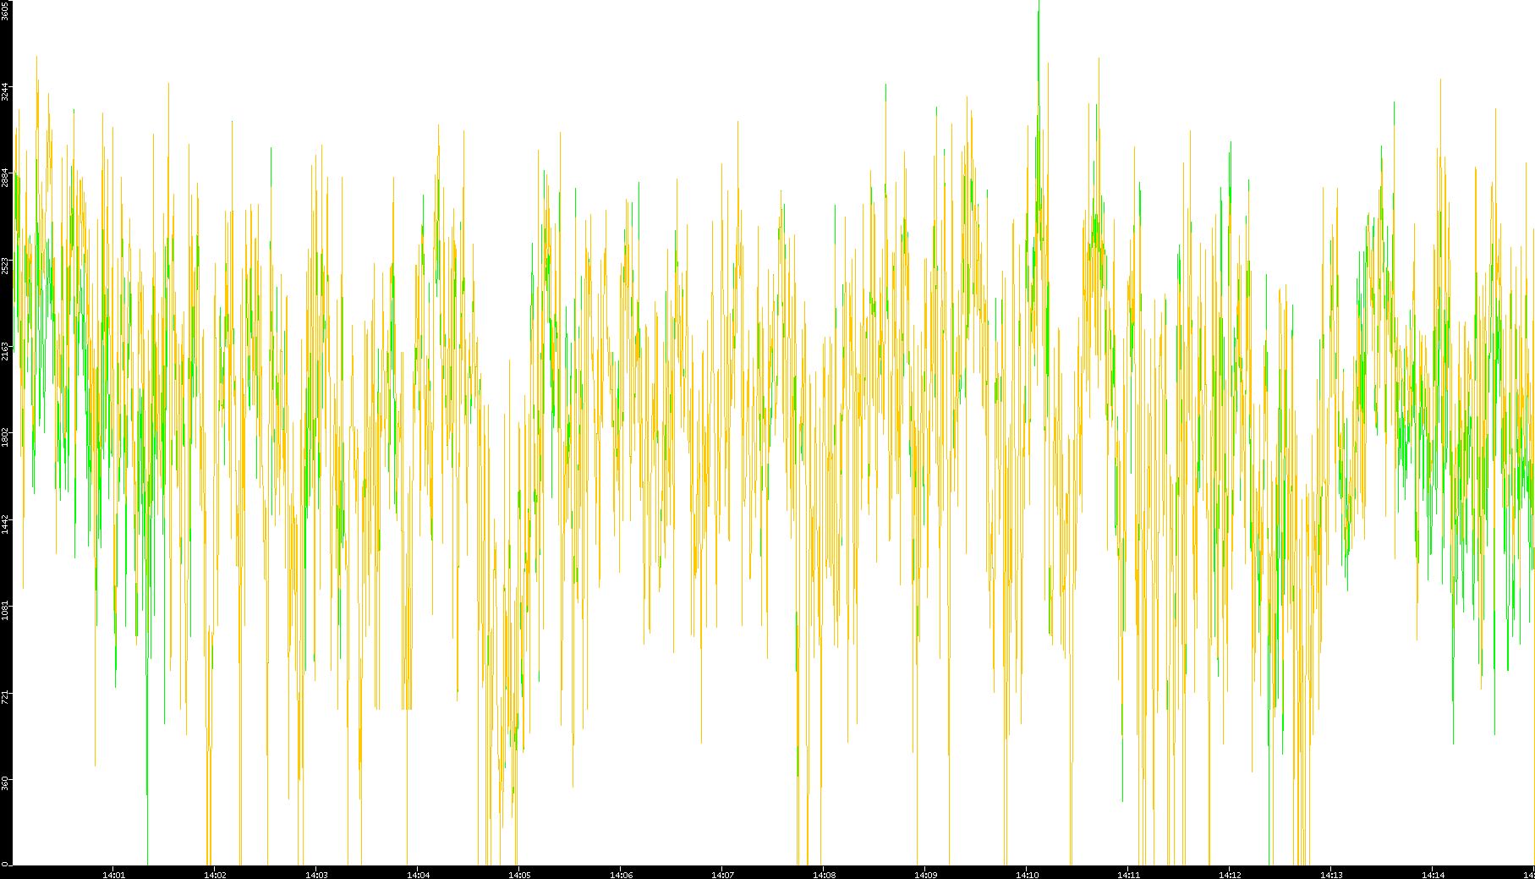Viewport: 1535px width, 879px height.
Task: Click the 14:12 time axis label
Action: (x=1230, y=875)
